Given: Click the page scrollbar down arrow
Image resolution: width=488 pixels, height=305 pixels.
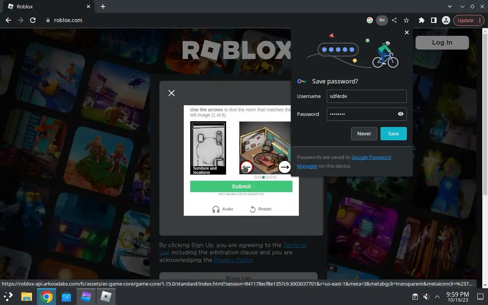Looking at the screenshot, I should coord(485,285).
